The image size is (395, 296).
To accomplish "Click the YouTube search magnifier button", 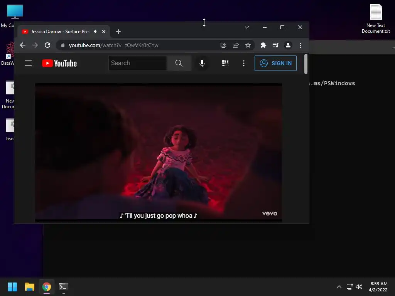I will click(x=179, y=63).
